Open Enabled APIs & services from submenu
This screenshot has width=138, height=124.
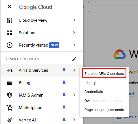[x=104, y=73]
